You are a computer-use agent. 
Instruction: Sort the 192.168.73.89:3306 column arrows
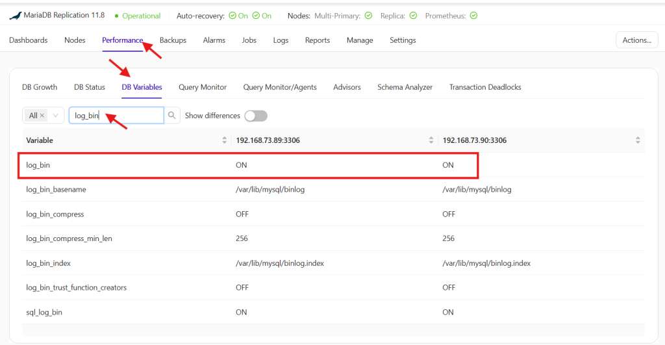[431, 140]
